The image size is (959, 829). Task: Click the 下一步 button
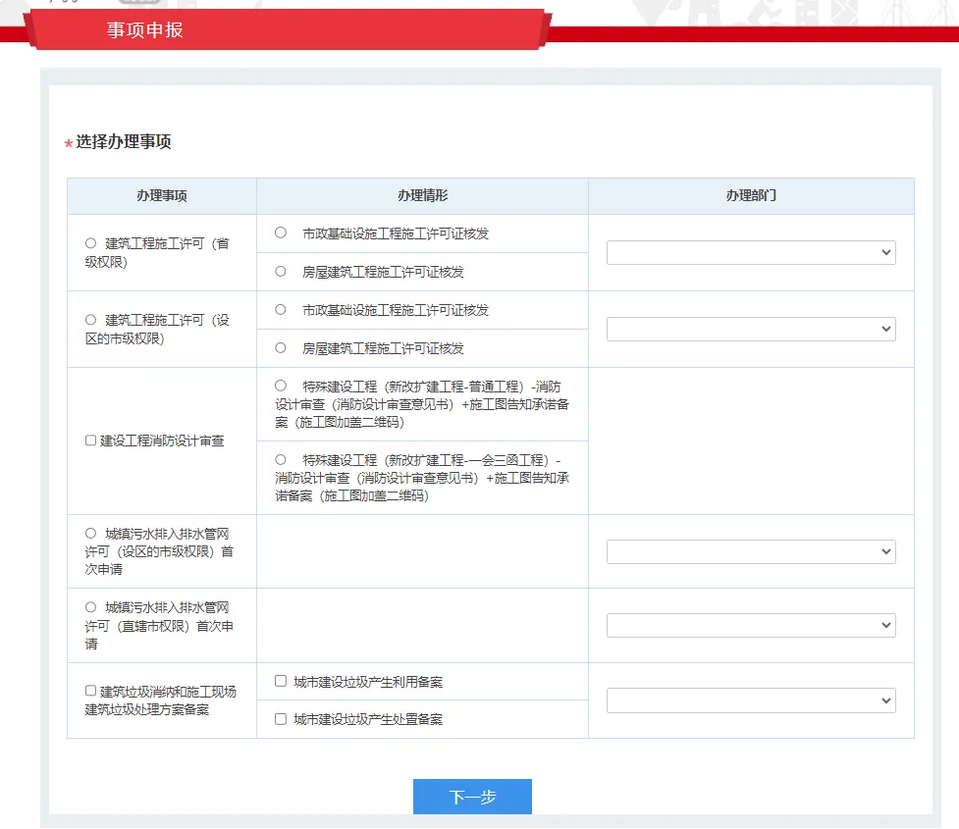coord(472,797)
